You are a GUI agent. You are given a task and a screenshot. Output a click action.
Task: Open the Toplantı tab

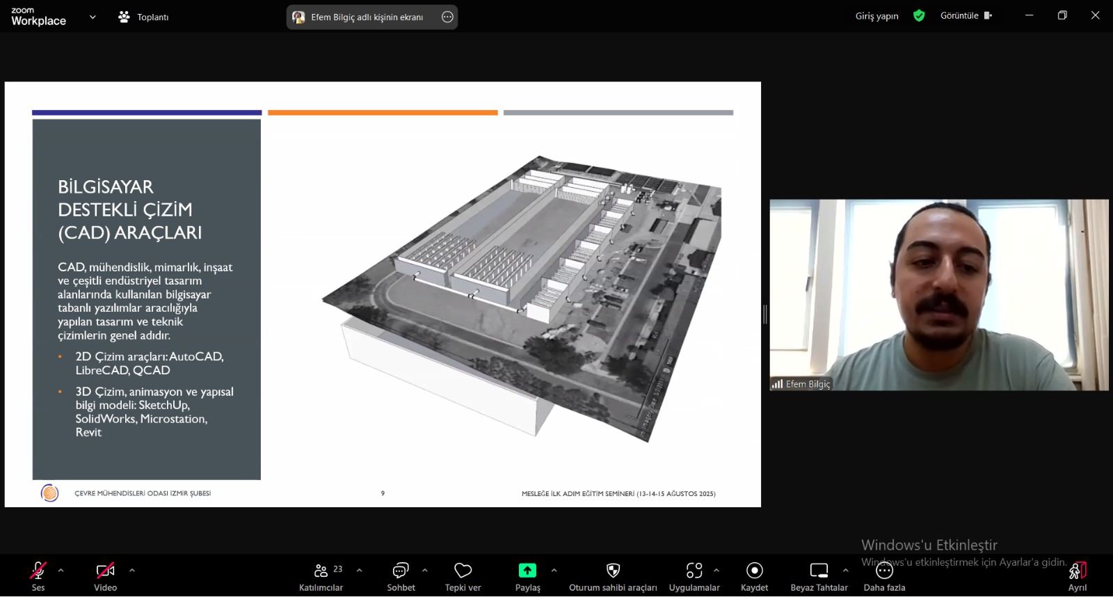pyautogui.click(x=144, y=17)
